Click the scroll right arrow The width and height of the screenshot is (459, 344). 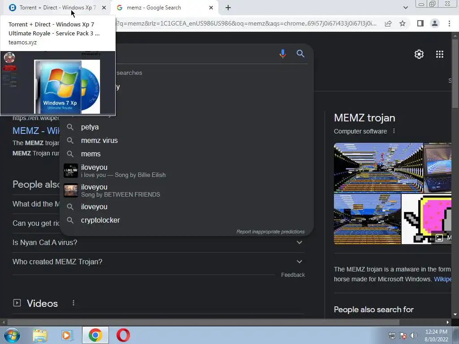click(x=448, y=322)
